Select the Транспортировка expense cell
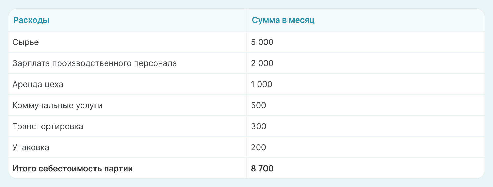The image size is (493, 187). pos(48,126)
